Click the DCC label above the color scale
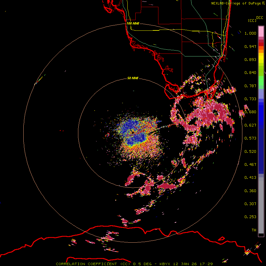 click(x=259, y=18)
